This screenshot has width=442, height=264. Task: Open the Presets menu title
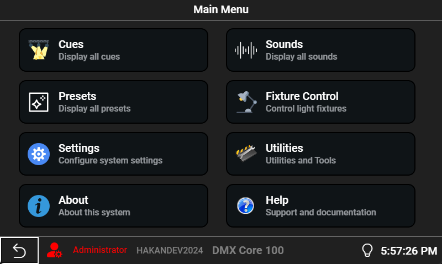pyautogui.click(x=77, y=96)
